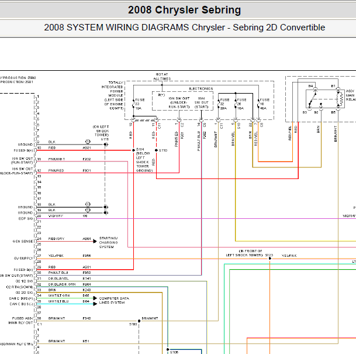
Task: Click circuit code "K243" on pin 33
Action: (87, 290)
